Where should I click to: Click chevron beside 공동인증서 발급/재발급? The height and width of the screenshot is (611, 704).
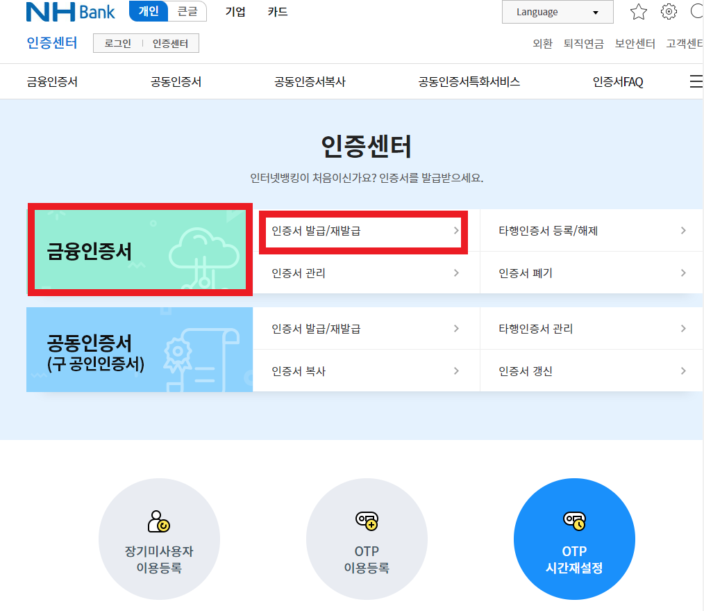click(x=456, y=329)
